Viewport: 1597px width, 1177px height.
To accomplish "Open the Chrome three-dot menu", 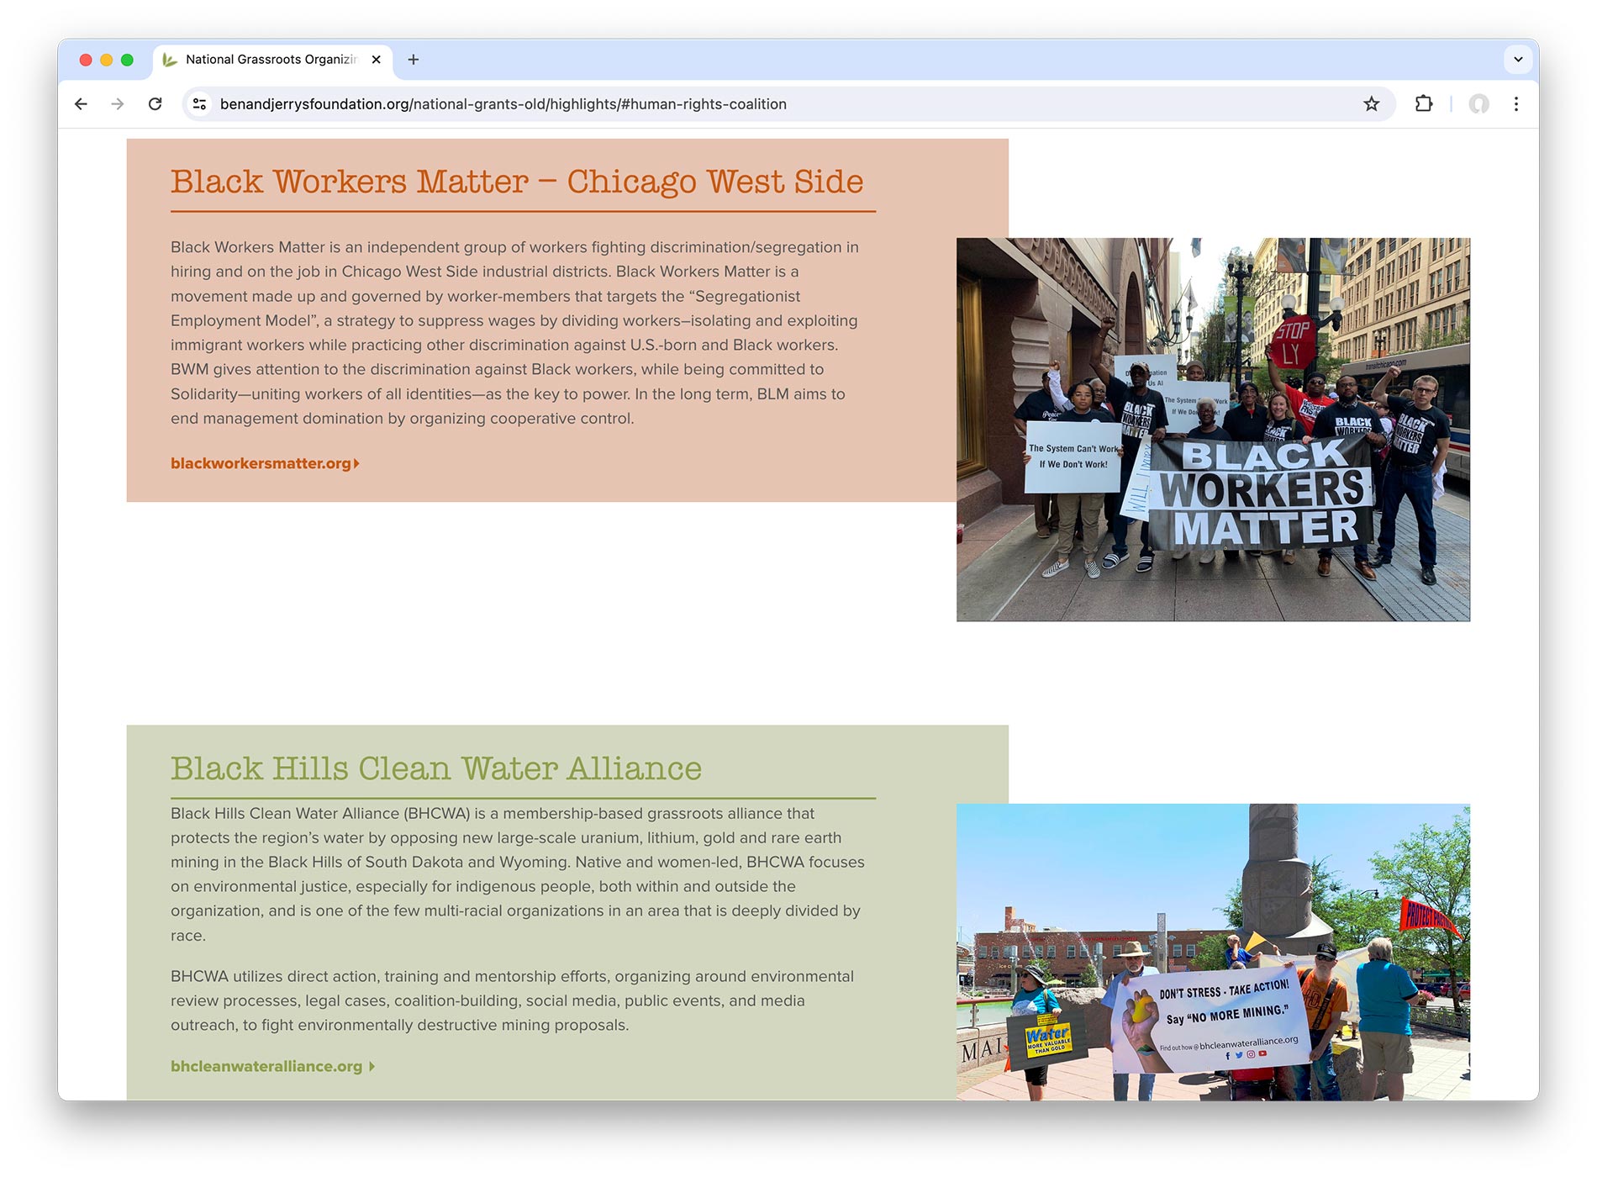I will coord(1516,104).
